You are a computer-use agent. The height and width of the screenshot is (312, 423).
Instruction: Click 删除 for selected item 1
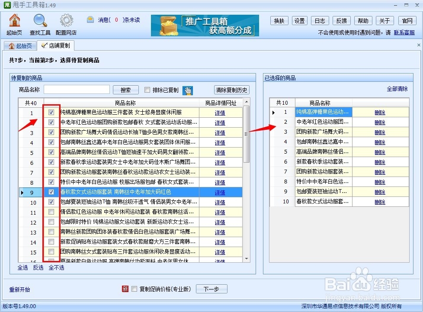coord(380,113)
